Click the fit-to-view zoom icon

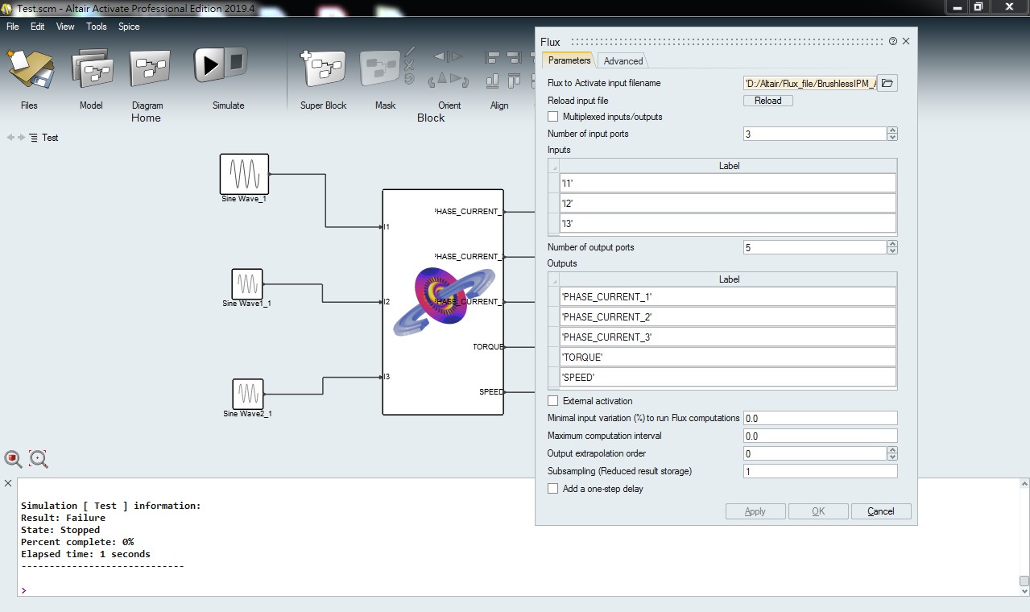[14, 459]
